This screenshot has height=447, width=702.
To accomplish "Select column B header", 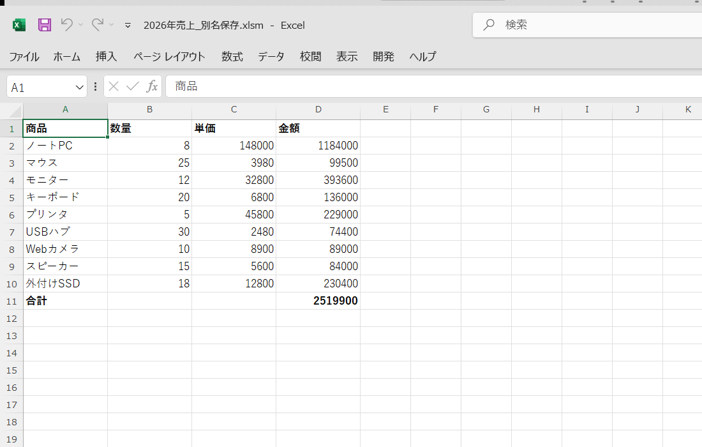I will pyautogui.click(x=149, y=110).
